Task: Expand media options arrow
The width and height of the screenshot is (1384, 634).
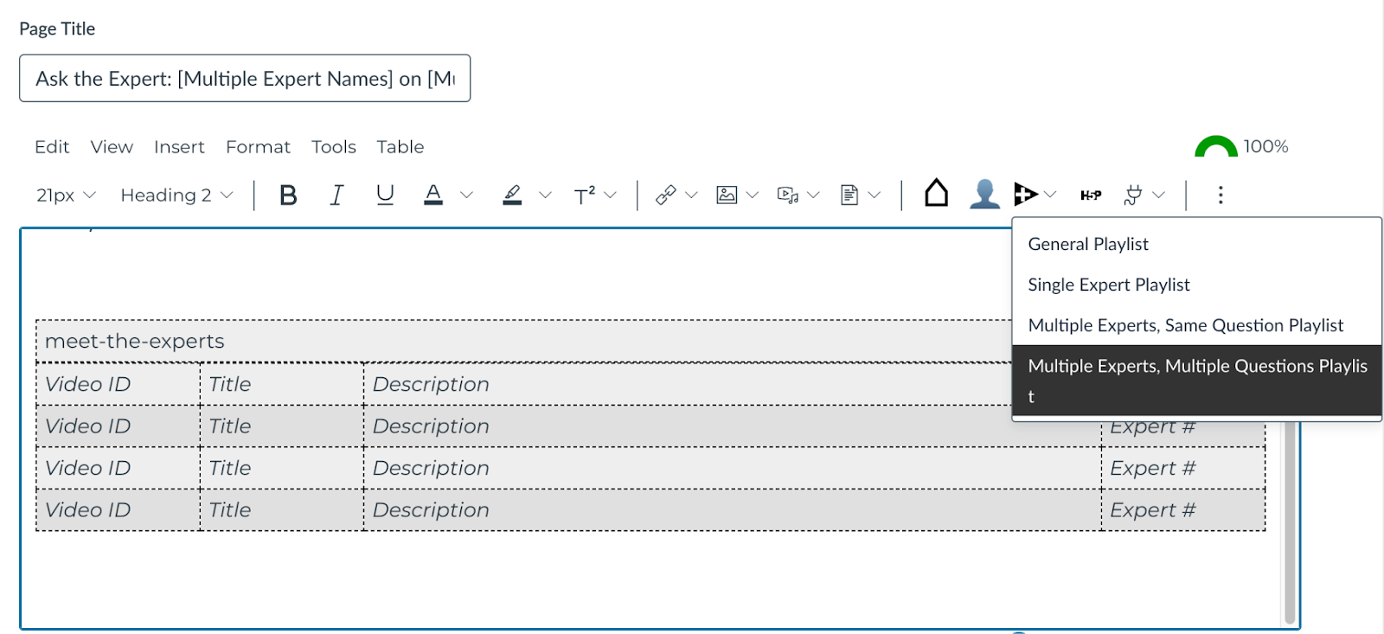Action: 813,195
